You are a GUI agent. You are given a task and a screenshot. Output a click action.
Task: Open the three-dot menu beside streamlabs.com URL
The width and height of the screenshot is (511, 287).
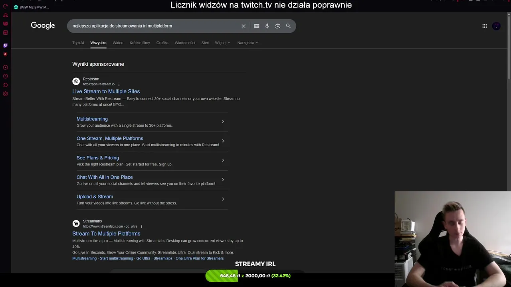click(141, 226)
